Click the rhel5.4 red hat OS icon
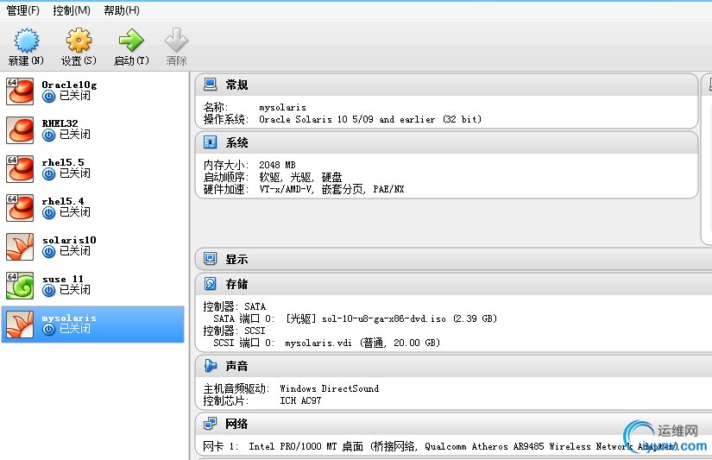This screenshot has width=712, height=460. 20,208
